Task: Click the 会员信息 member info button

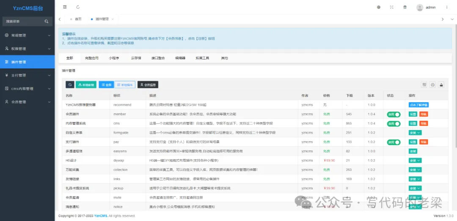Action: [x=148, y=85]
